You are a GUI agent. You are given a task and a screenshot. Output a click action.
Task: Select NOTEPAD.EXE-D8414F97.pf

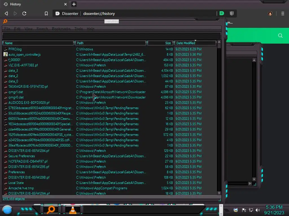click(x=28, y=161)
